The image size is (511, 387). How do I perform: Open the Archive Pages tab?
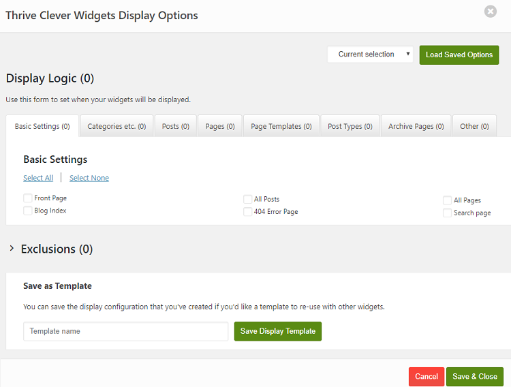click(x=416, y=126)
